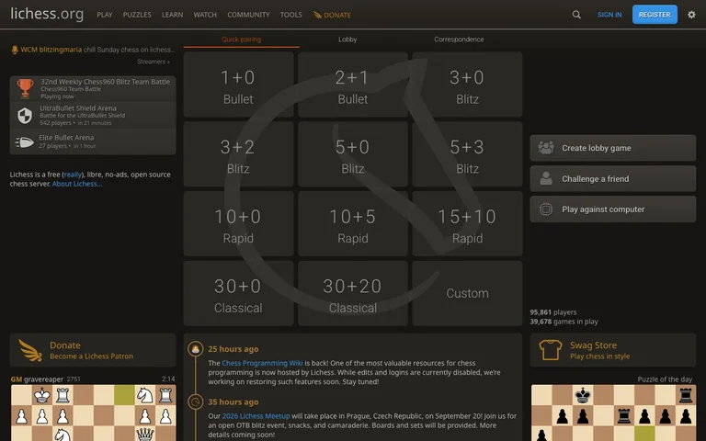Click the chip icon on Play against computer
The width and height of the screenshot is (706, 441).
(546, 209)
